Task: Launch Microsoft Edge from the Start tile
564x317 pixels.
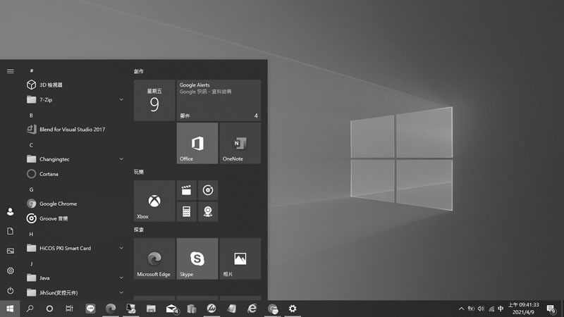Action: coord(154,259)
